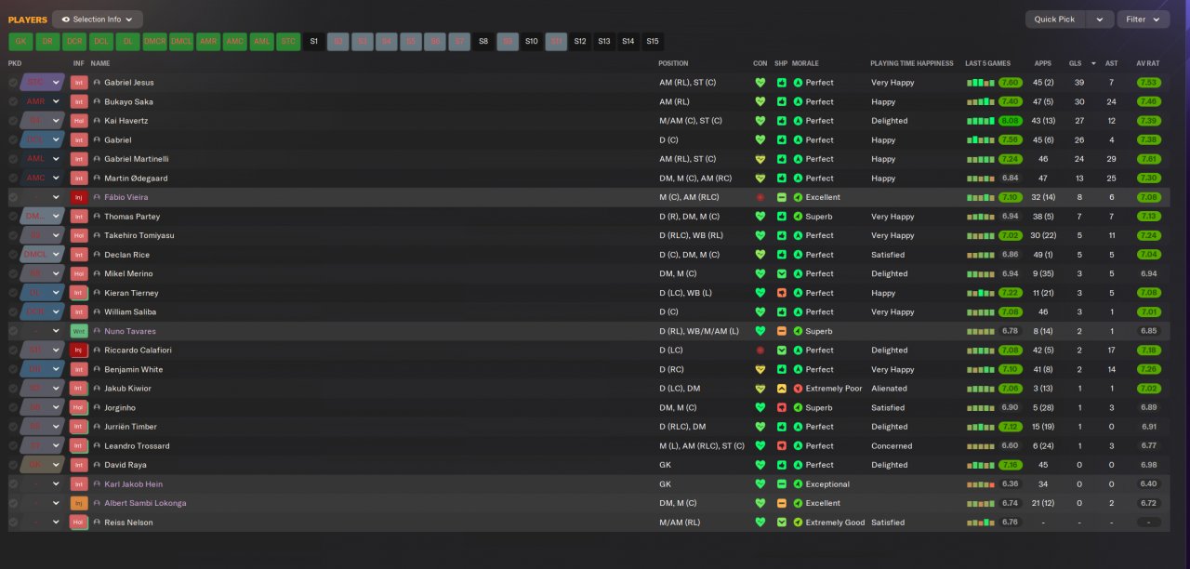
Task: Click Riccardo Calafiori's red condition icon
Action: (760, 351)
